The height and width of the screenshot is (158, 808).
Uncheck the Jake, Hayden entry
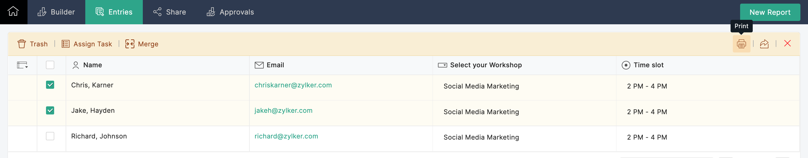tap(50, 111)
